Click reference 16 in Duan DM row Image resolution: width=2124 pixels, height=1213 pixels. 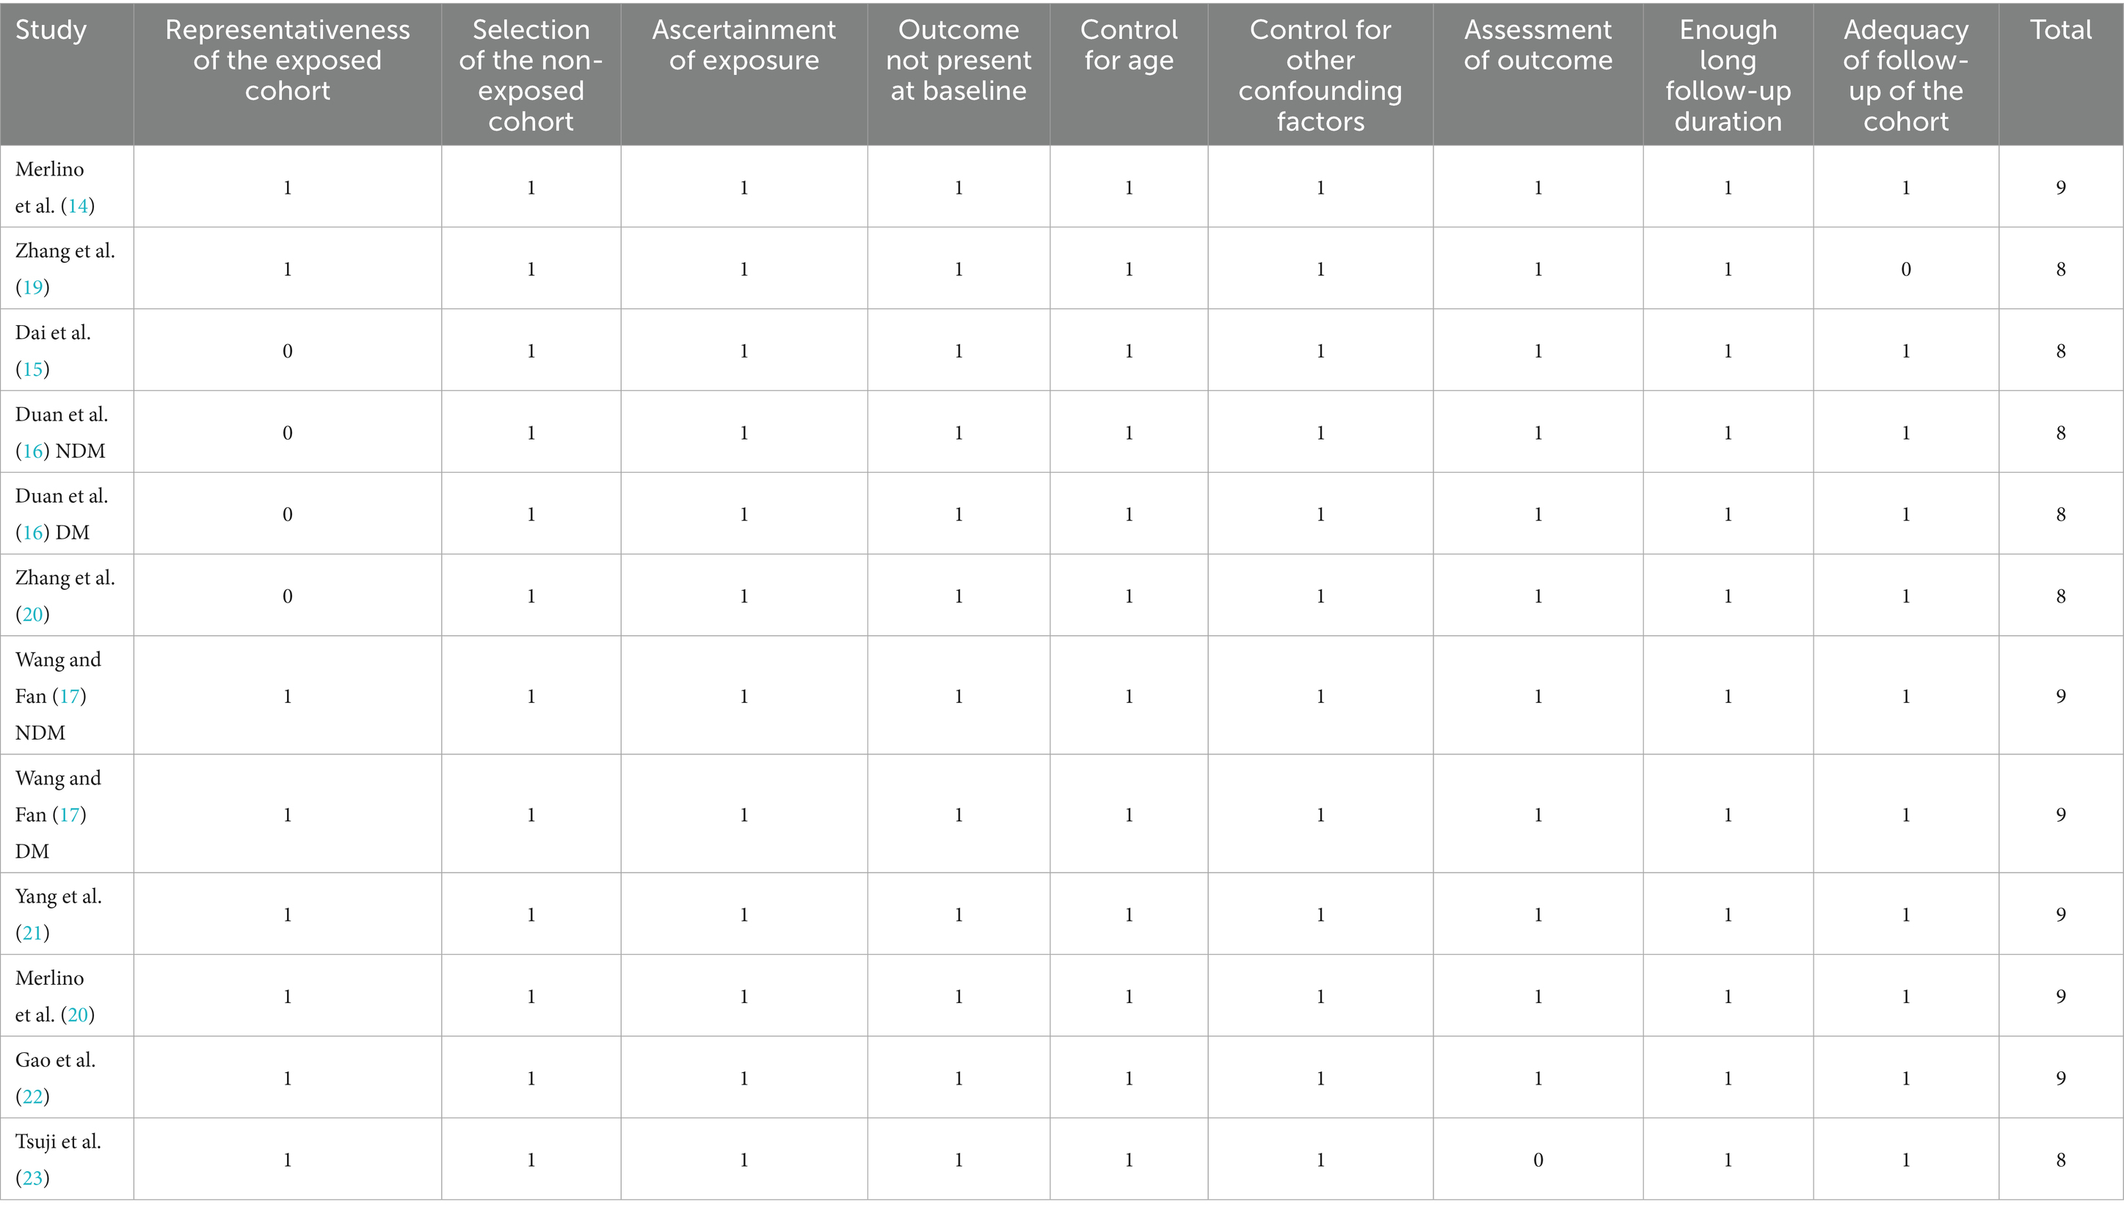(32, 532)
